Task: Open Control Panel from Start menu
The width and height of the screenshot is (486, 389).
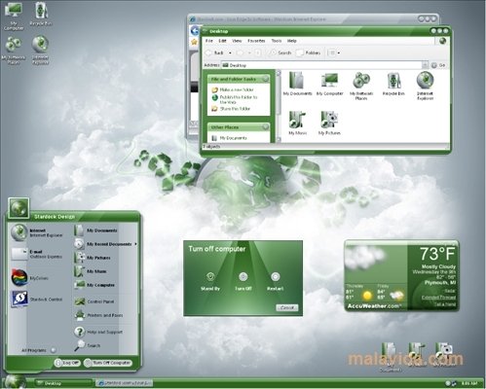Action: click(x=94, y=301)
